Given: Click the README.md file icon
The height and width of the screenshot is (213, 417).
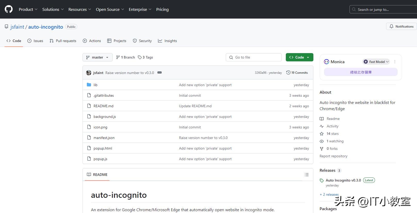Looking at the screenshot, I should (x=89, y=106).
